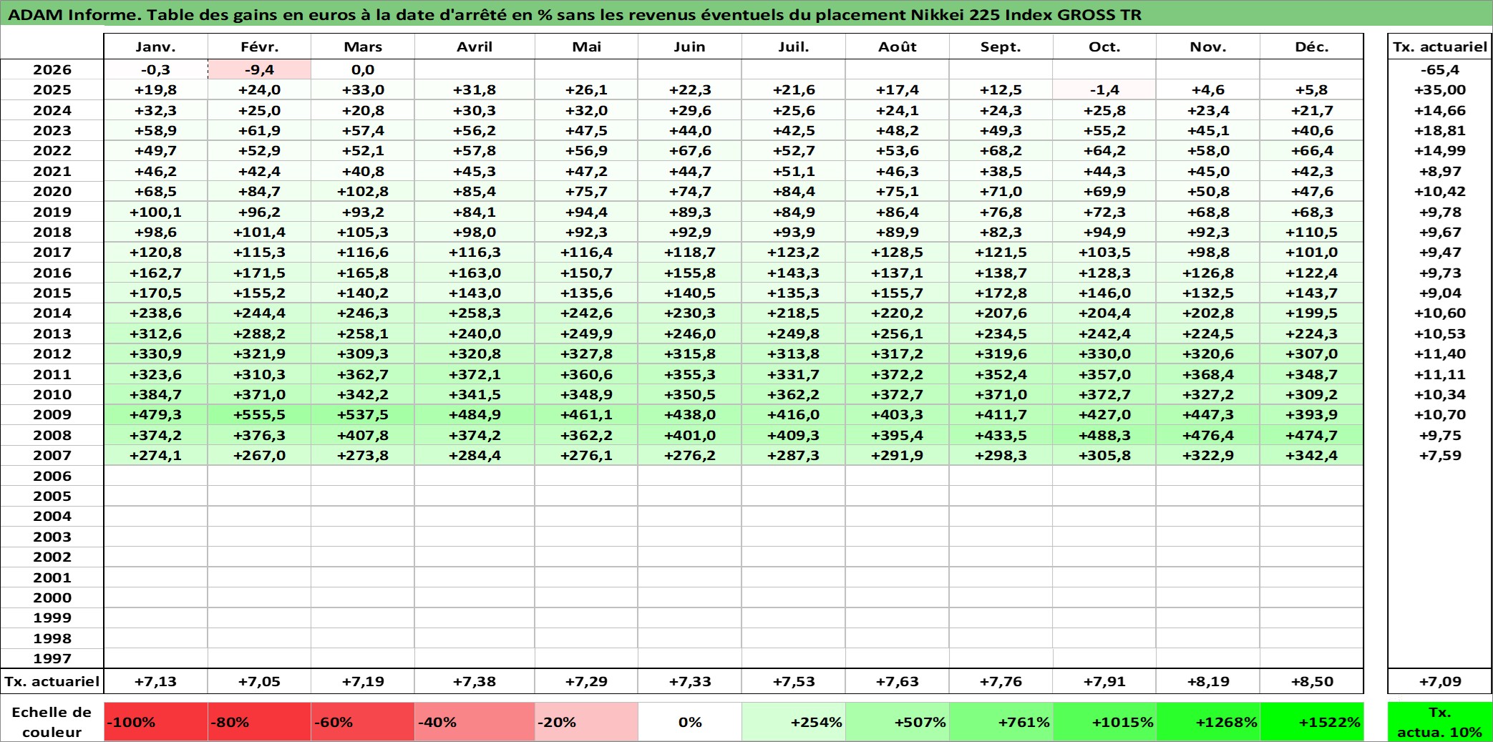This screenshot has width=1493, height=742.
Task: Click the +100,1 cell for January 2019
Action: pos(155,212)
